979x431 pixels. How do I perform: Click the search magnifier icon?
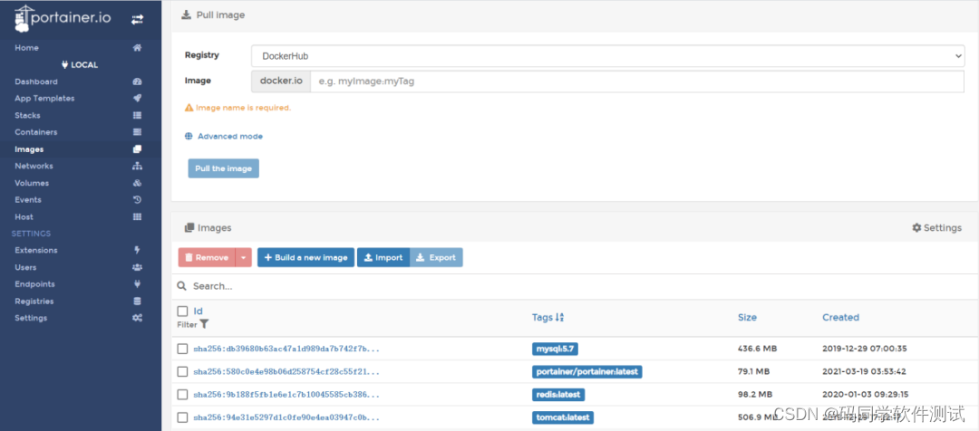coord(181,285)
